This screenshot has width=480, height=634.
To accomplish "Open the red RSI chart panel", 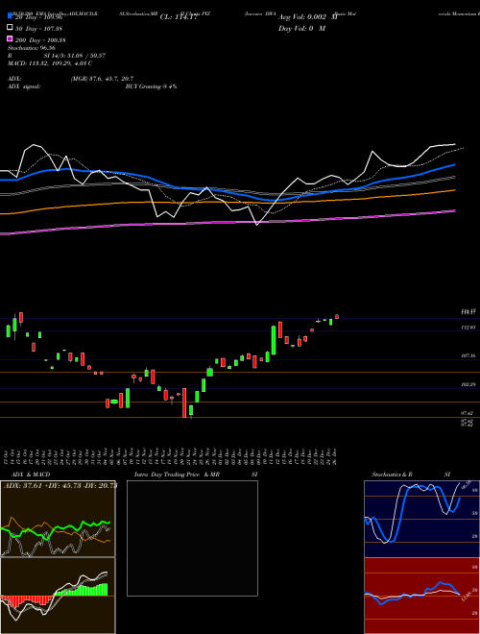I will coord(421,596).
